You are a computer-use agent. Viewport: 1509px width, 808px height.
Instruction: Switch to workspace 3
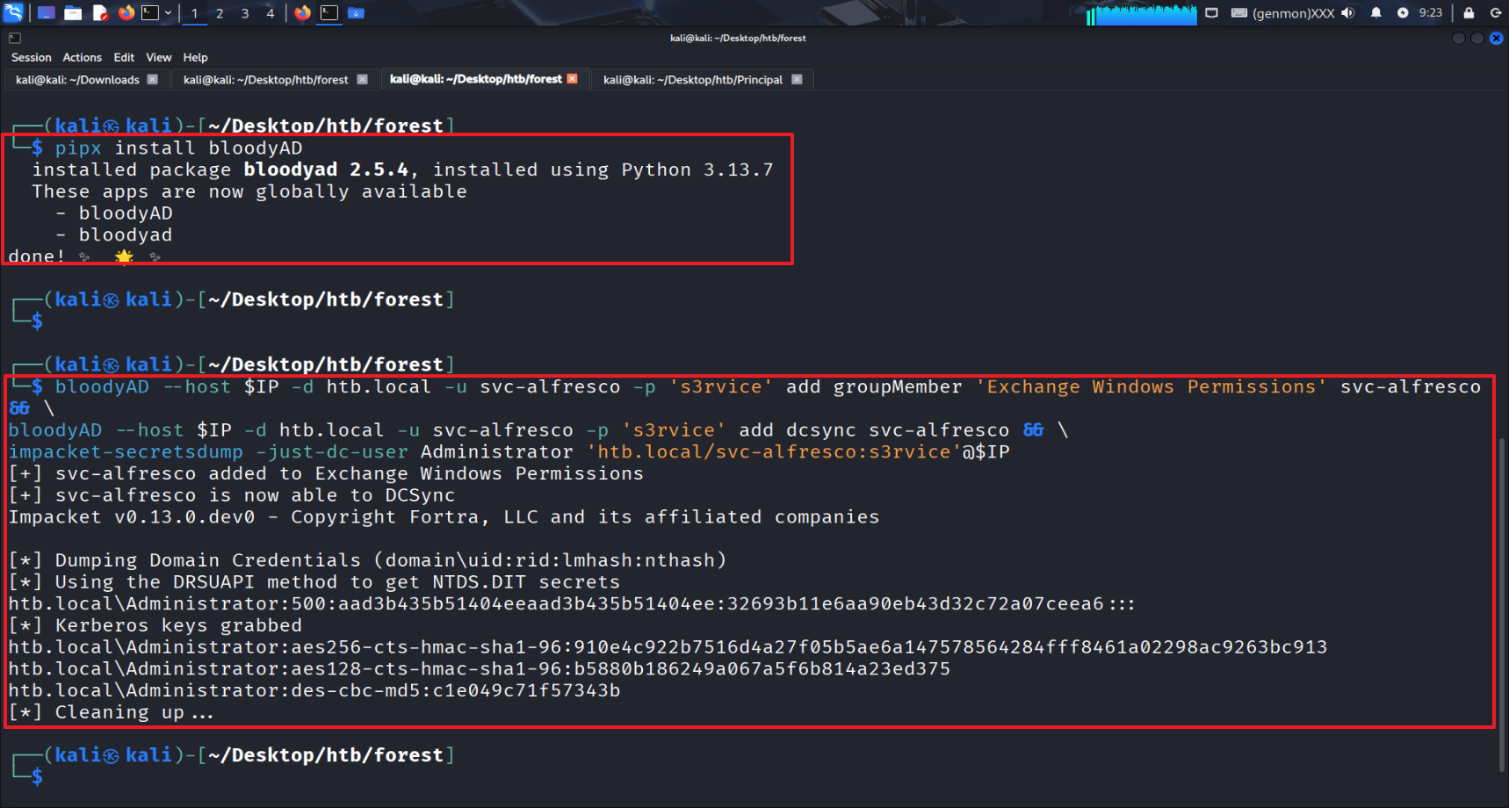245,13
